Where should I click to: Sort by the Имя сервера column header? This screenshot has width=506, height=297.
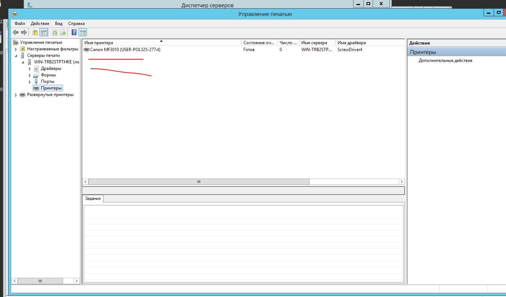click(317, 43)
